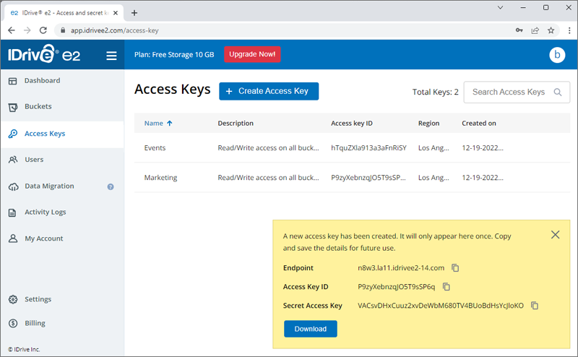Click the Marketing row's key ID P9zyXebnzqJO5T9sSP...
The image size is (578, 357).
368,178
